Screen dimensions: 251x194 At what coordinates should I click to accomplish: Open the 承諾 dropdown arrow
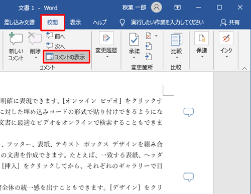134,58
